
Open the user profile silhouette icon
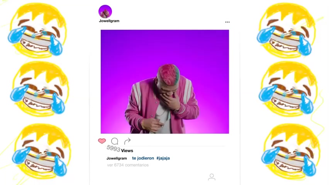tap(212, 177)
